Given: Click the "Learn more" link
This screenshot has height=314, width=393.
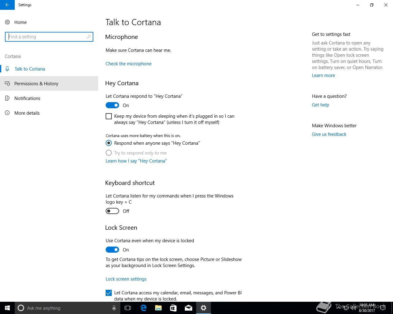Looking at the screenshot, I should (323, 75).
